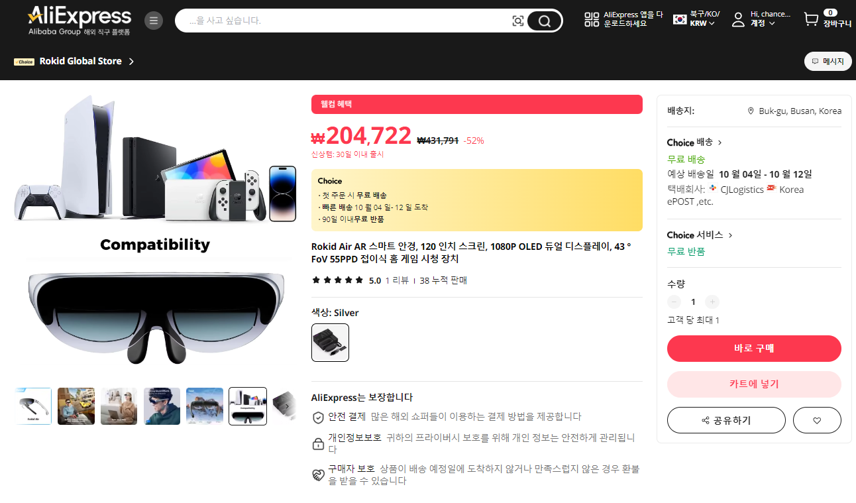Expand Choice 서비스 service details

pyautogui.click(x=700, y=235)
